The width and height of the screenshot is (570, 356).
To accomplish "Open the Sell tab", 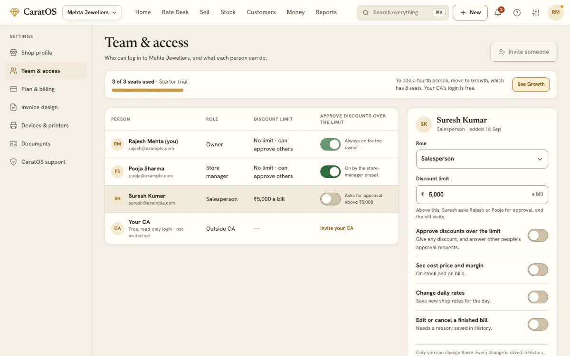I will tap(205, 12).
